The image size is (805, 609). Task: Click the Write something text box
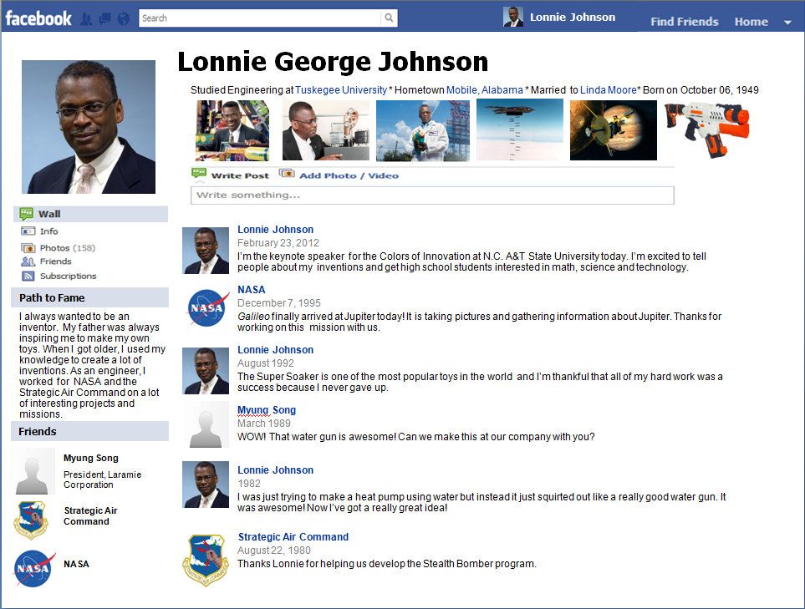point(432,195)
